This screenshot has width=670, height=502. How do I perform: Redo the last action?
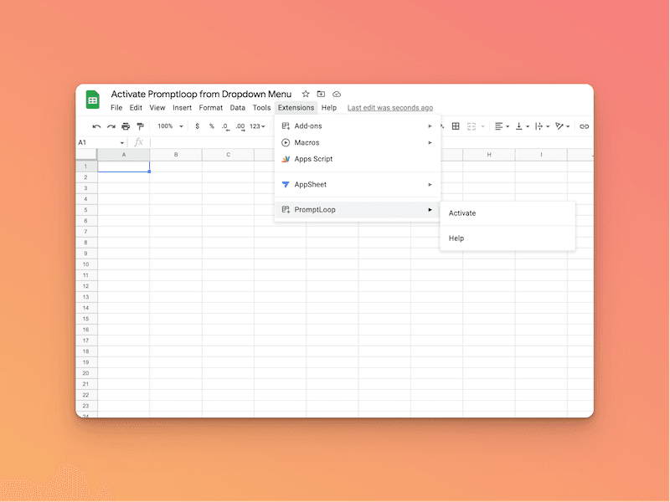point(111,126)
